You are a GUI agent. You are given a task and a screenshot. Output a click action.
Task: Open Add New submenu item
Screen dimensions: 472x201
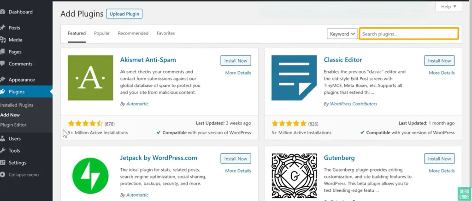coord(10,115)
